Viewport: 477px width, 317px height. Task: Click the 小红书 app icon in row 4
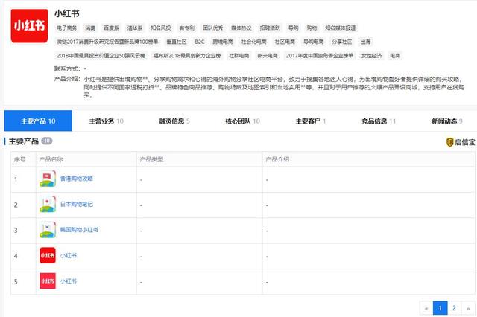tap(48, 255)
